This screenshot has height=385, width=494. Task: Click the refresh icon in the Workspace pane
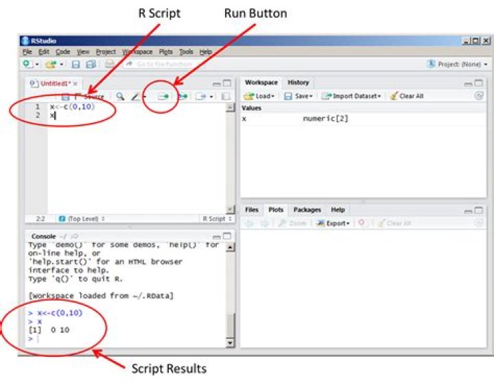pyautogui.click(x=478, y=96)
